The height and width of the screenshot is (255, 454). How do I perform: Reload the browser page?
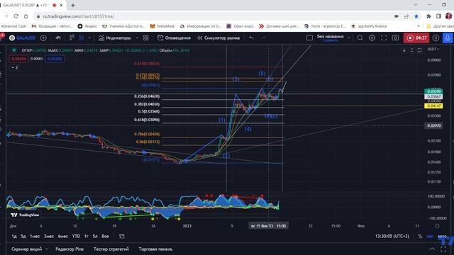click(16, 16)
